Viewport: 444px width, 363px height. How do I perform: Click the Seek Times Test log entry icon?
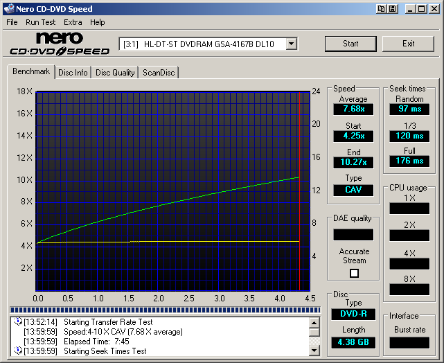point(17,351)
